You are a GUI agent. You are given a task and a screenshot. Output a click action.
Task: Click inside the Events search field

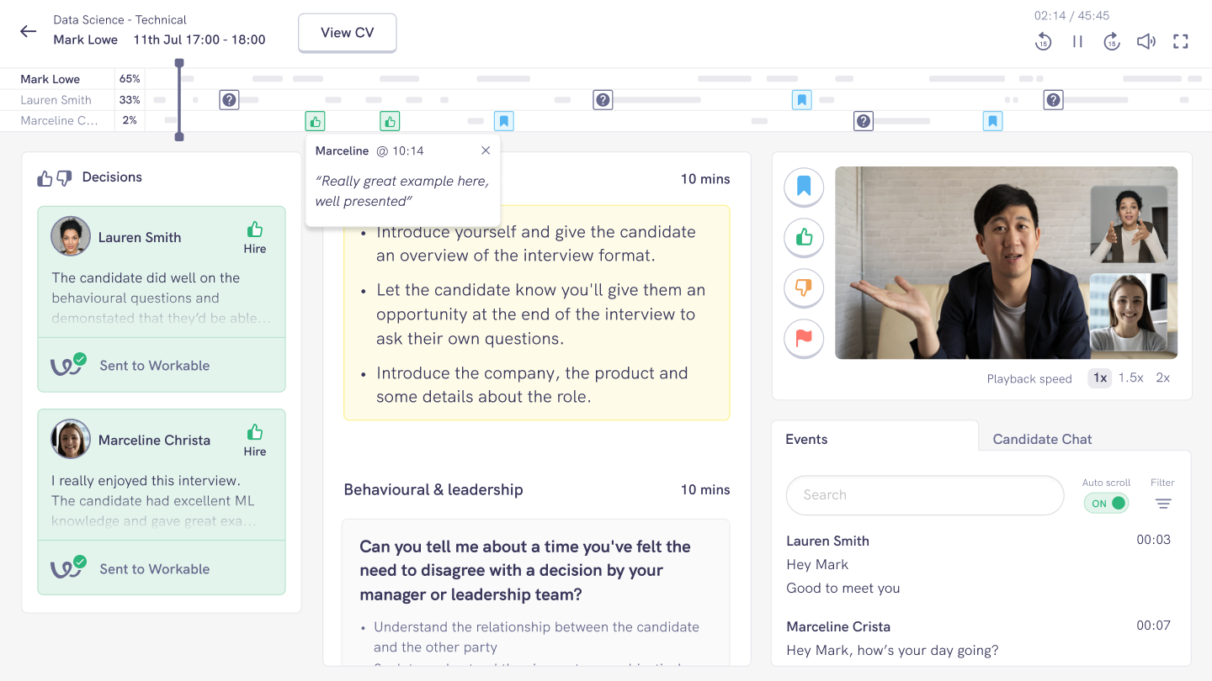point(924,495)
